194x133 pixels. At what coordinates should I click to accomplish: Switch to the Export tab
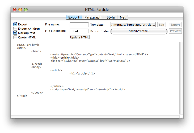[74, 17]
